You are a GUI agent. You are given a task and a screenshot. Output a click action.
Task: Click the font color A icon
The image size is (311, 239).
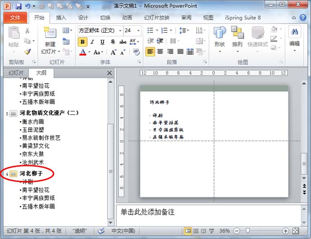[x=83, y=52]
